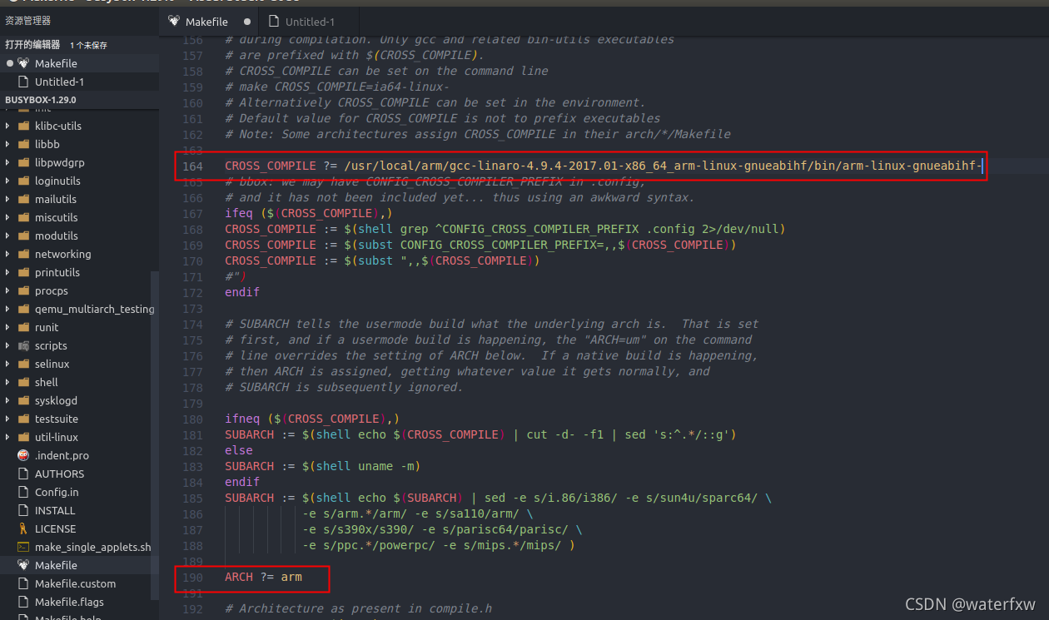
Task: Click the ARCH ?= arm line
Action: [263, 577]
